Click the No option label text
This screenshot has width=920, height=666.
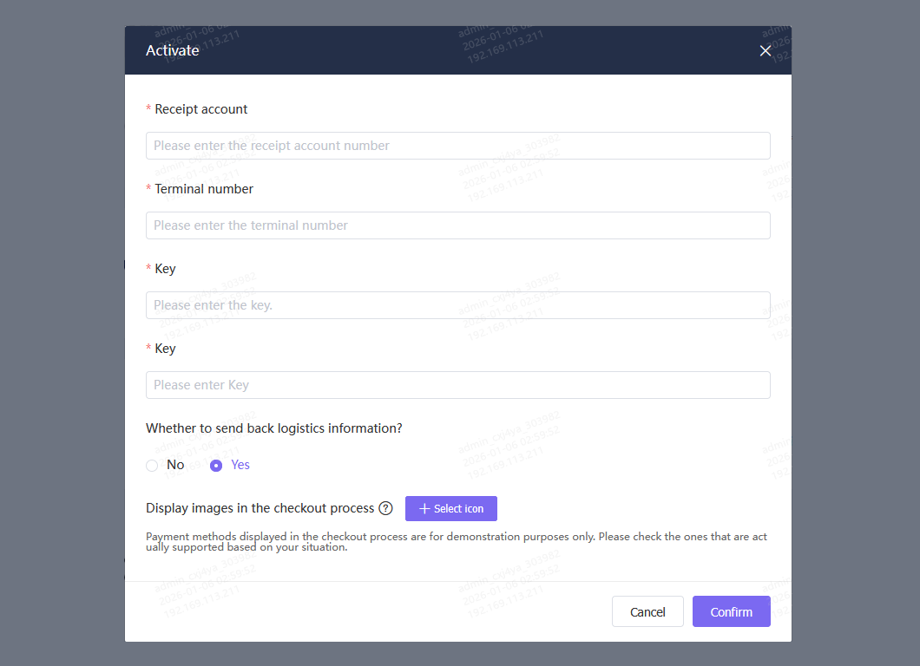175,465
